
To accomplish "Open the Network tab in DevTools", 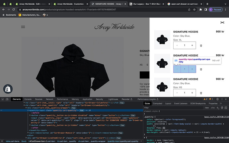I will pyautogui.click(x=49, y=99).
